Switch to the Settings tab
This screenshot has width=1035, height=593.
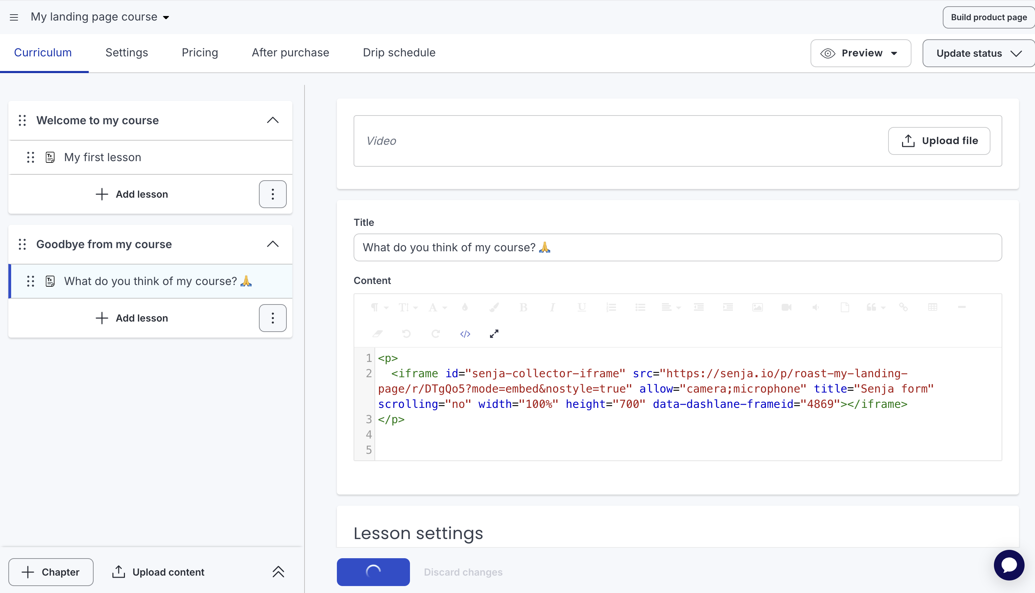pos(127,53)
